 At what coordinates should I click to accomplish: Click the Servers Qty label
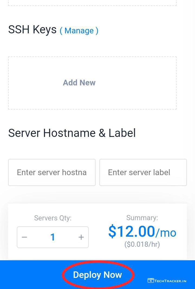pyautogui.click(x=53, y=218)
